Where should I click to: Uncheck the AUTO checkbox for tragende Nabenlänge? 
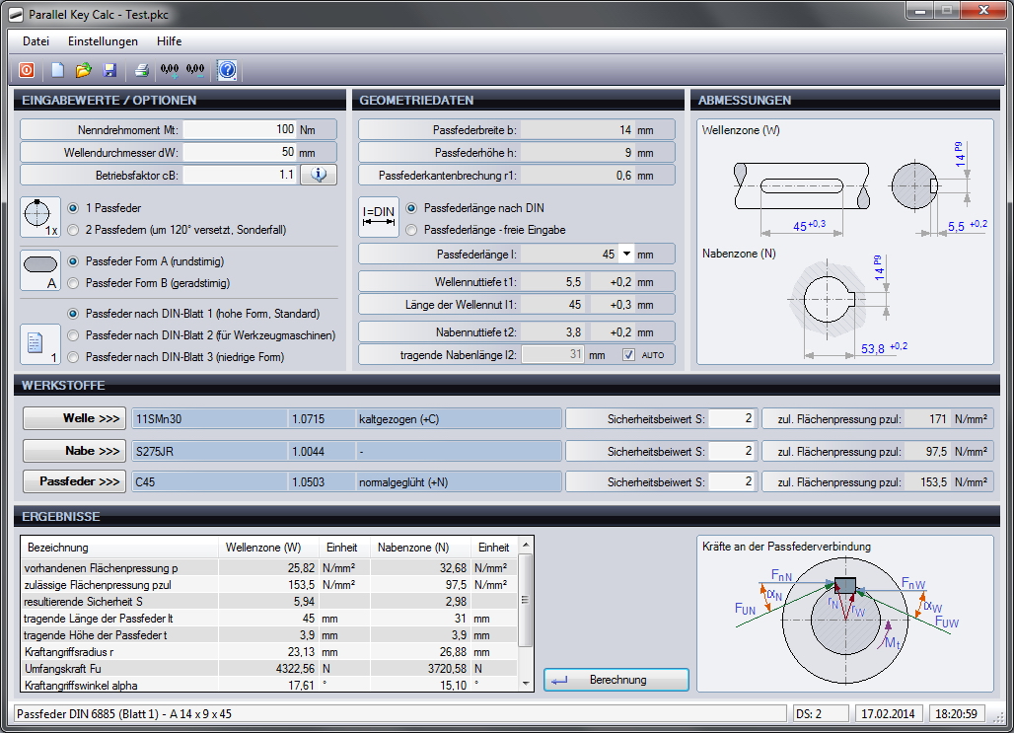click(628, 355)
